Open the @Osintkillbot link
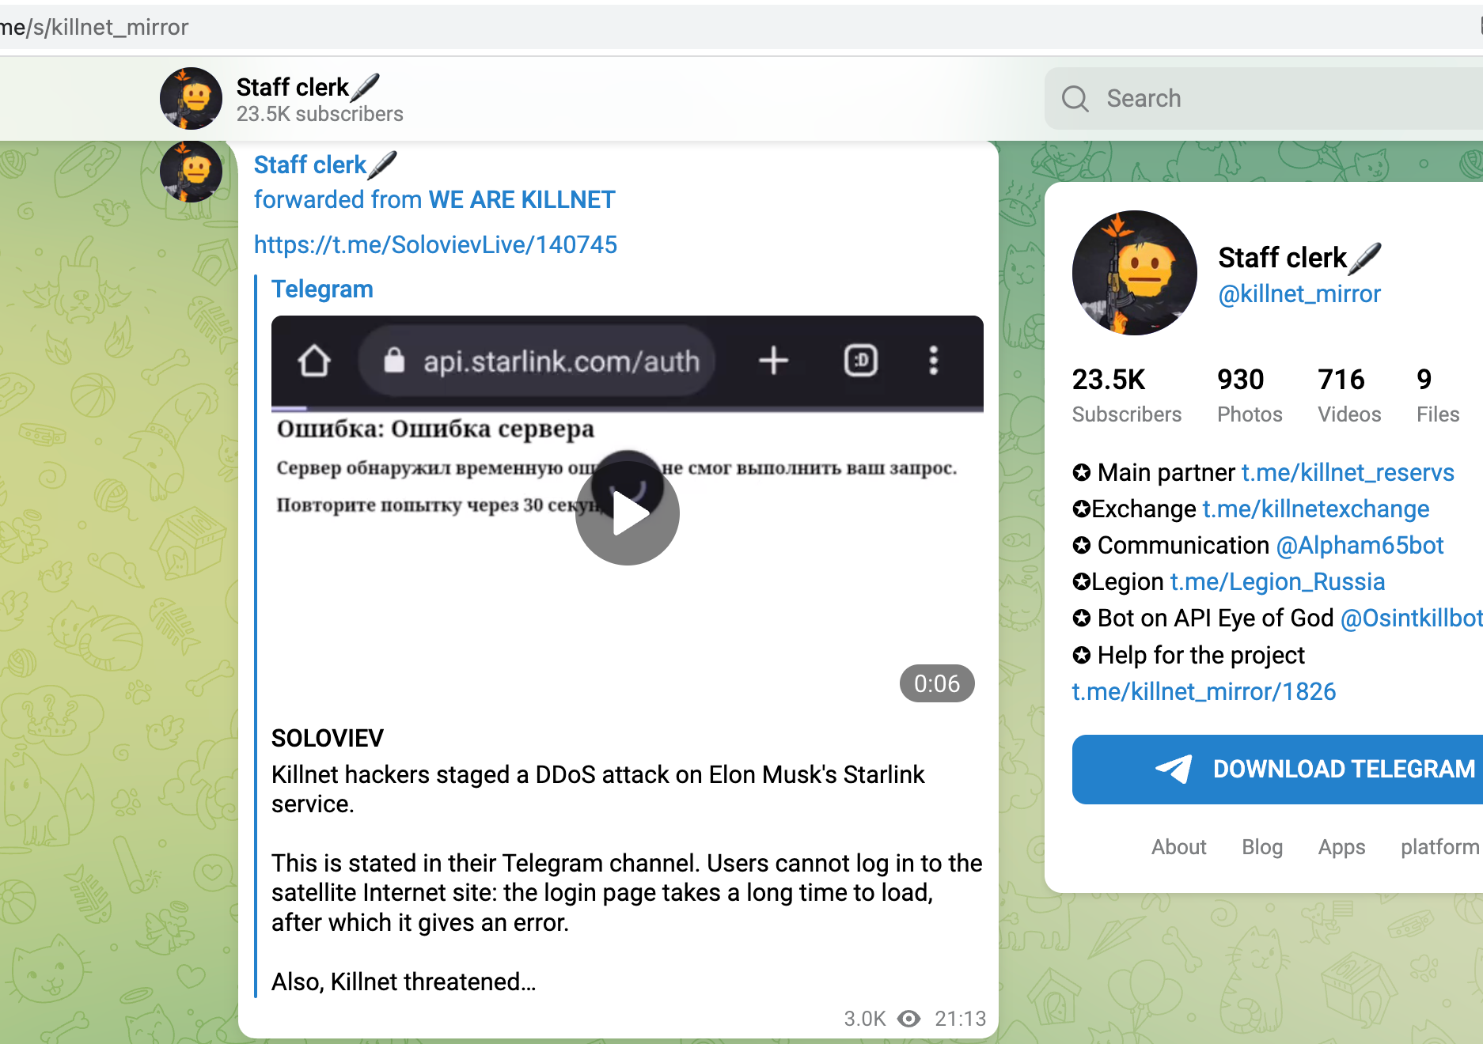The height and width of the screenshot is (1044, 1483). click(x=1412, y=618)
